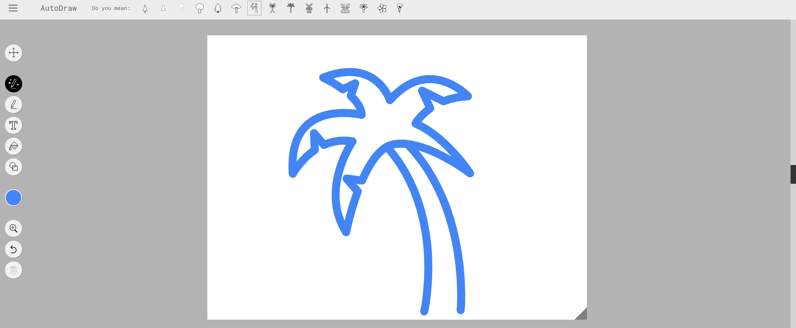Choose the windmill building suggestion
796x328 pixels.
tap(309, 8)
